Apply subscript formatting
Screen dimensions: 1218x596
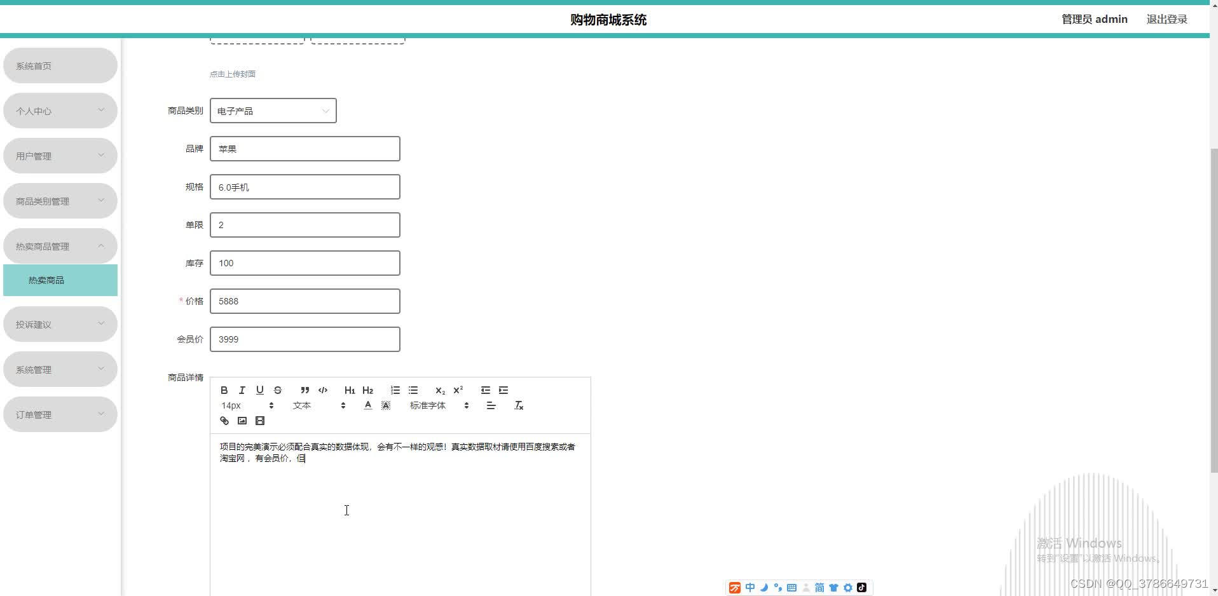click(440, 390)
